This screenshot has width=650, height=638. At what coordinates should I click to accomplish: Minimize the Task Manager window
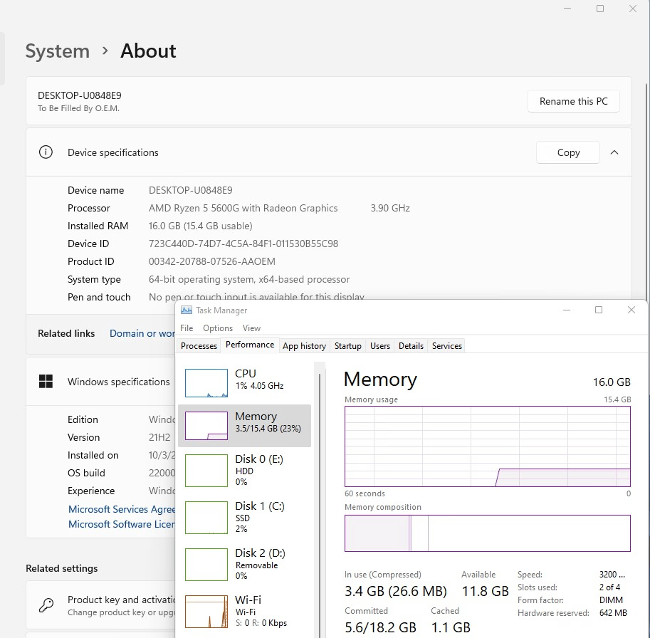[x=567, y=310]
